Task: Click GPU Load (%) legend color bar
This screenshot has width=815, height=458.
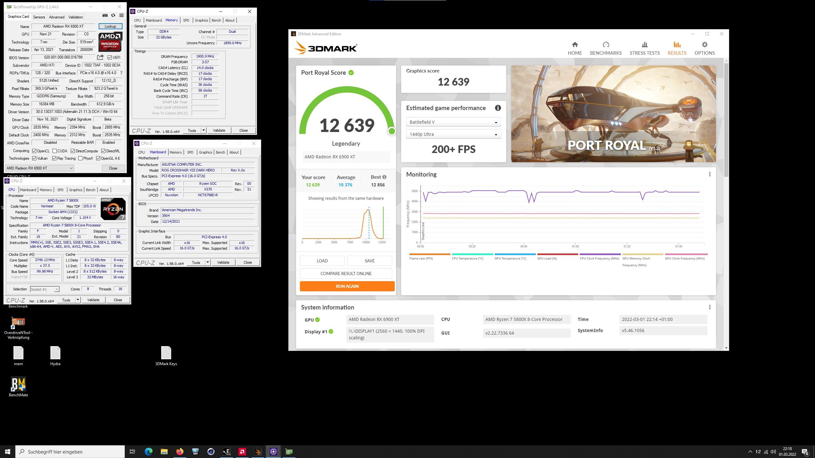Action: [x=557, y=254]
